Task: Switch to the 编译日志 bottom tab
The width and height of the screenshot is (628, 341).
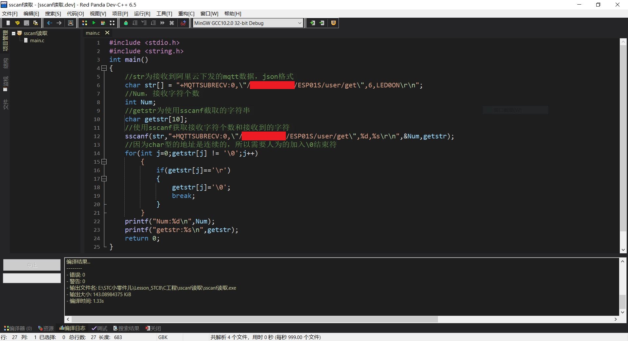Action: click(x=73, y=328)
